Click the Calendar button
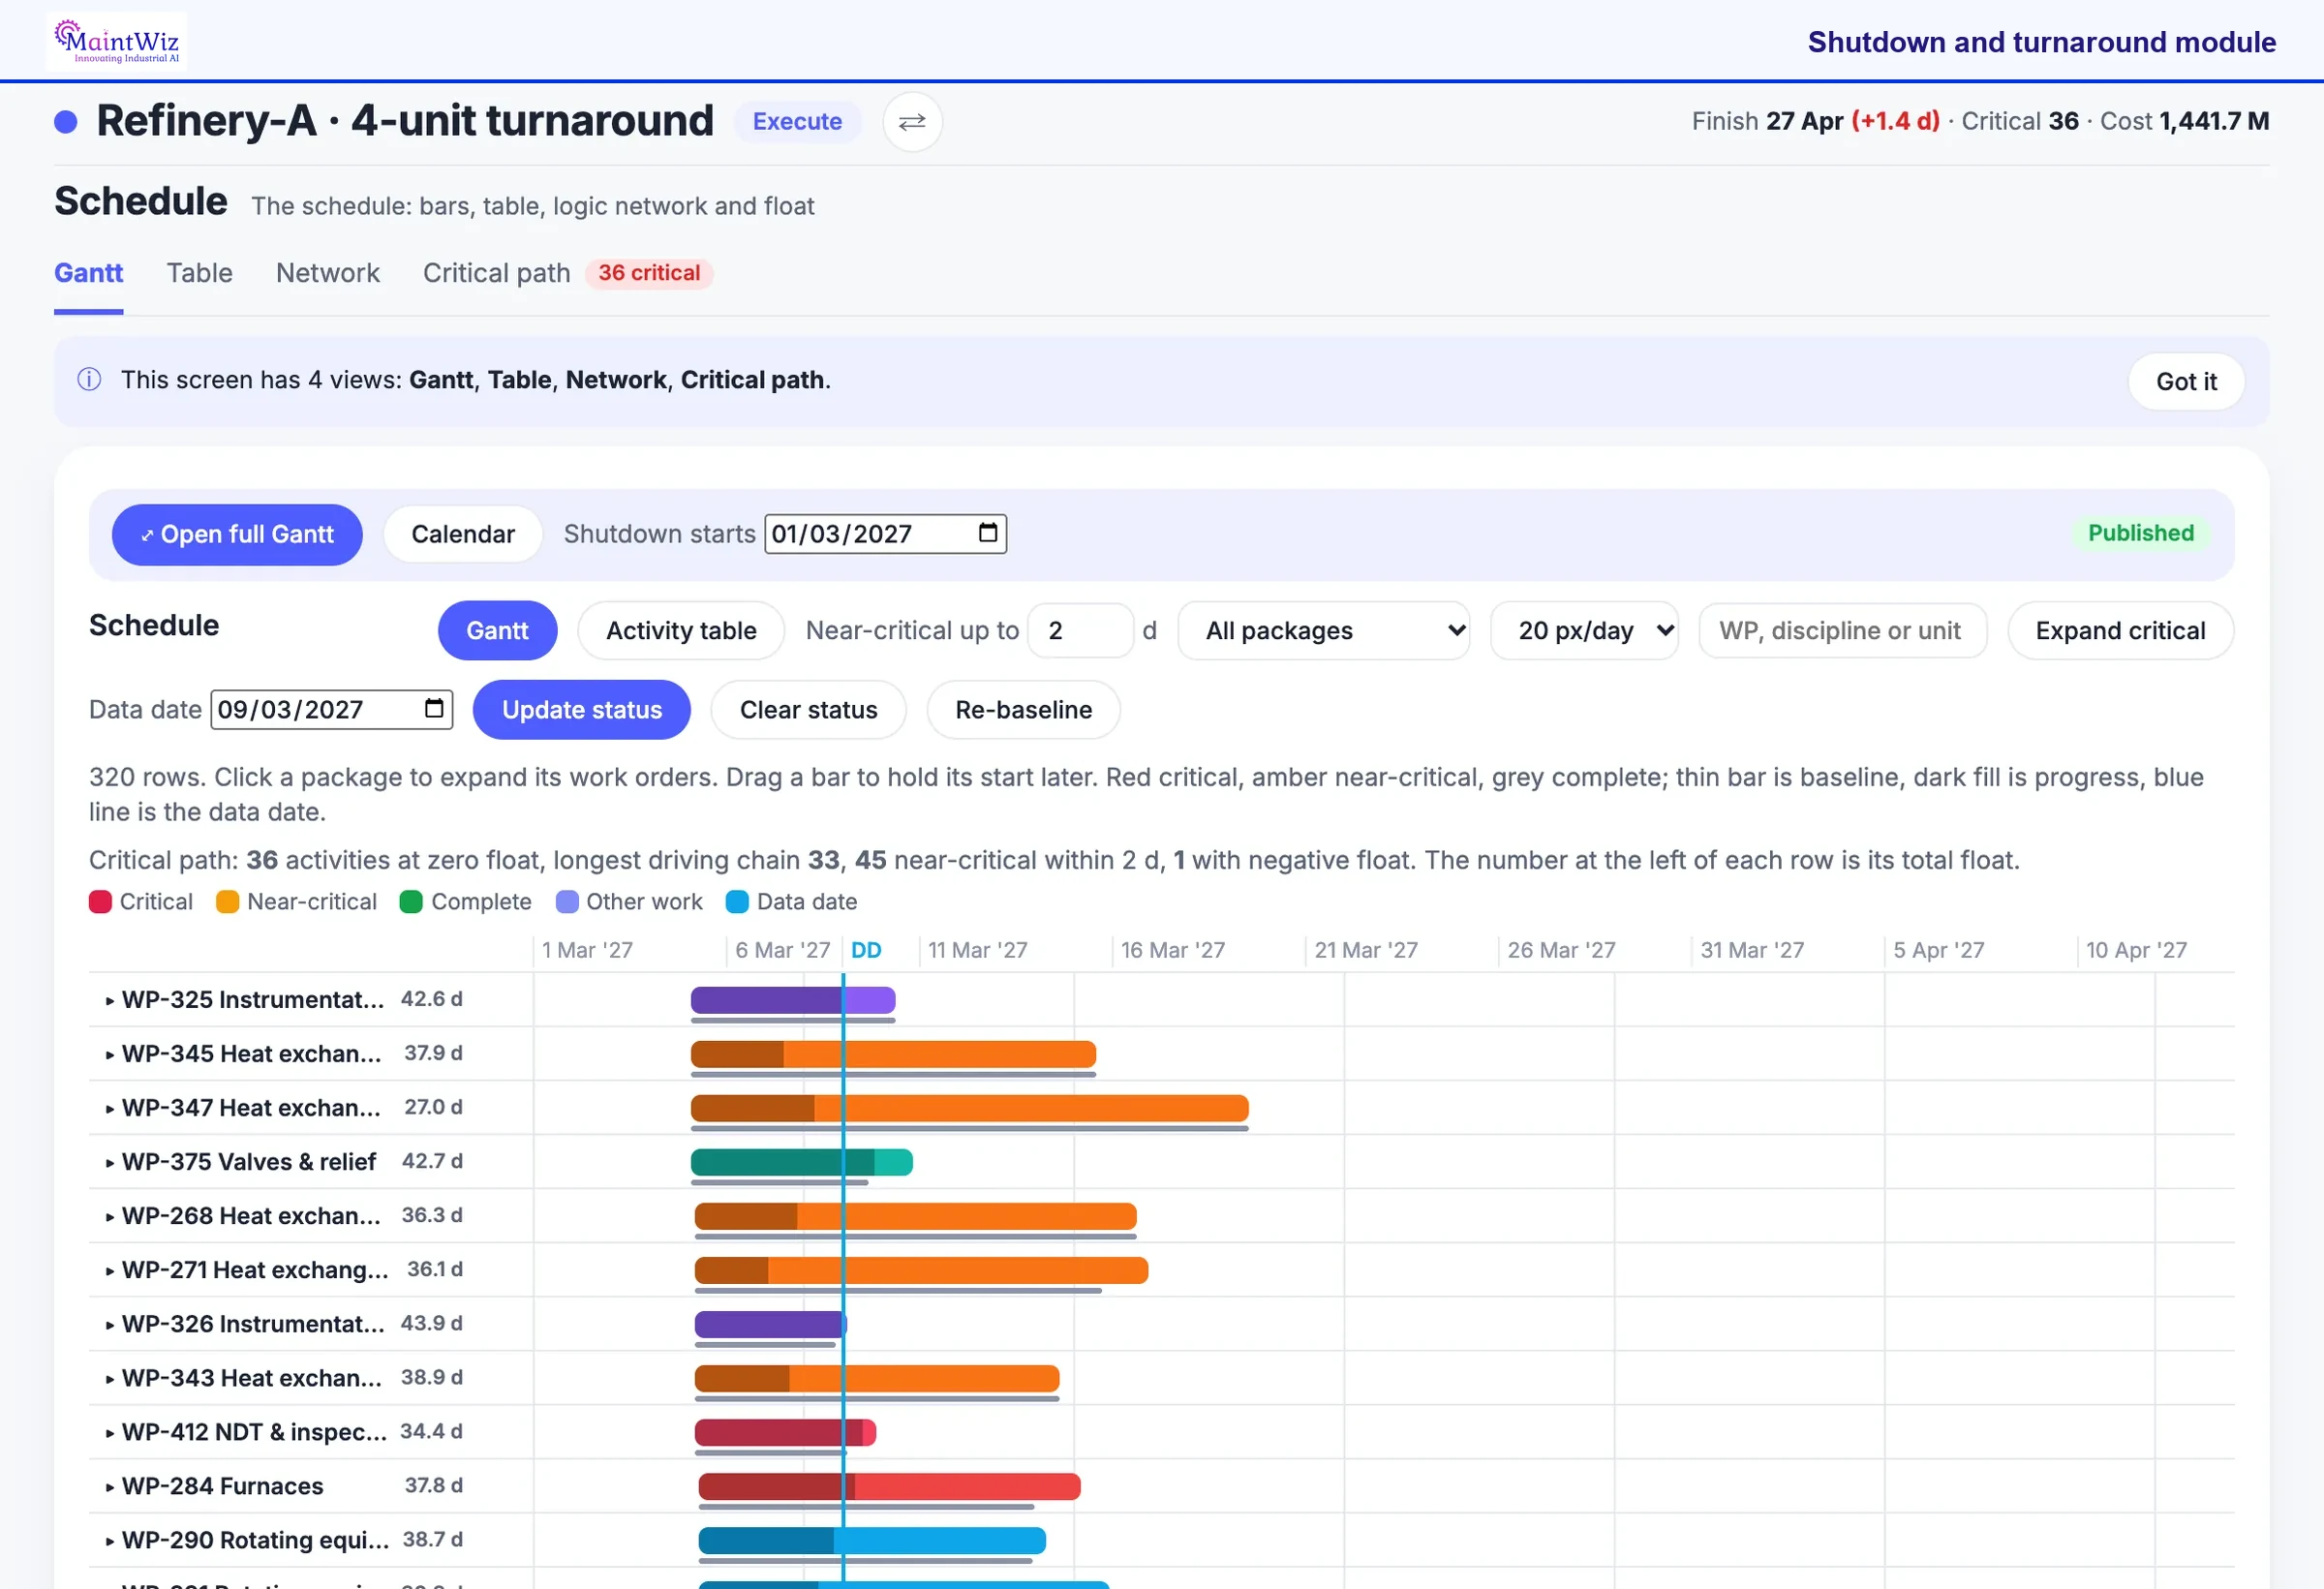This screenshot has width=2324, height=1589. coord(463,534)
